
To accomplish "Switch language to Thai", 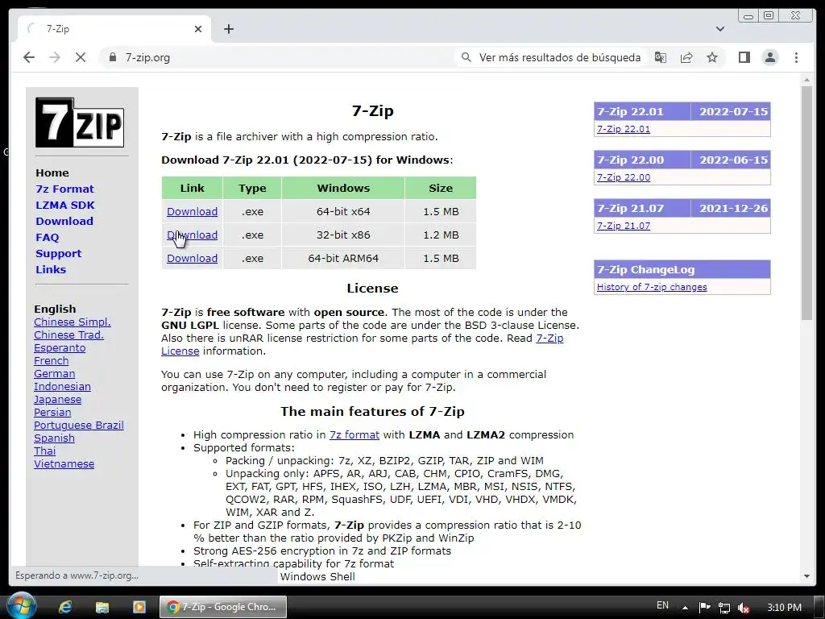I will click(x=45, y=451).
